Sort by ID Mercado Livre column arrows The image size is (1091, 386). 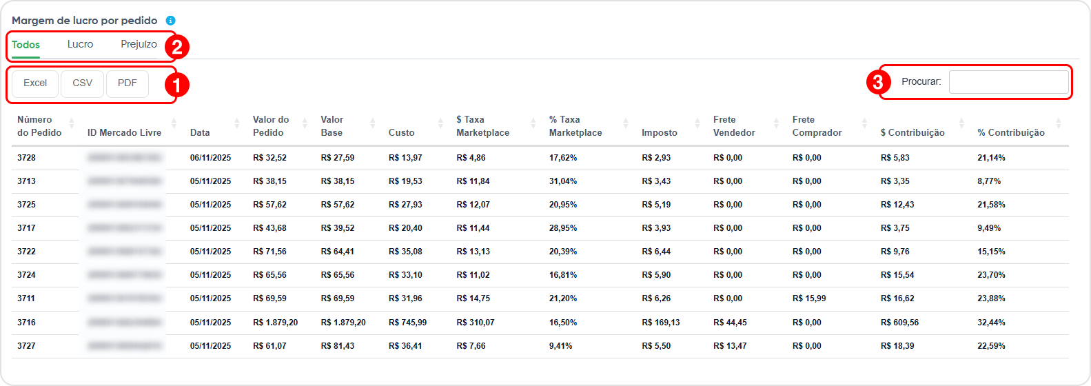(174, 123)
